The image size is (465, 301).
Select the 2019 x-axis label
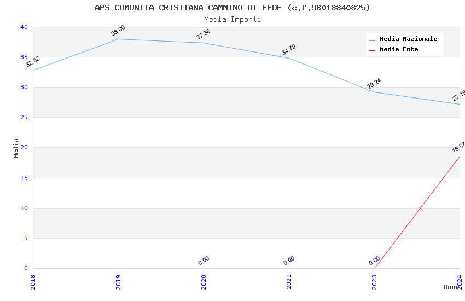(x=118, y=282)
